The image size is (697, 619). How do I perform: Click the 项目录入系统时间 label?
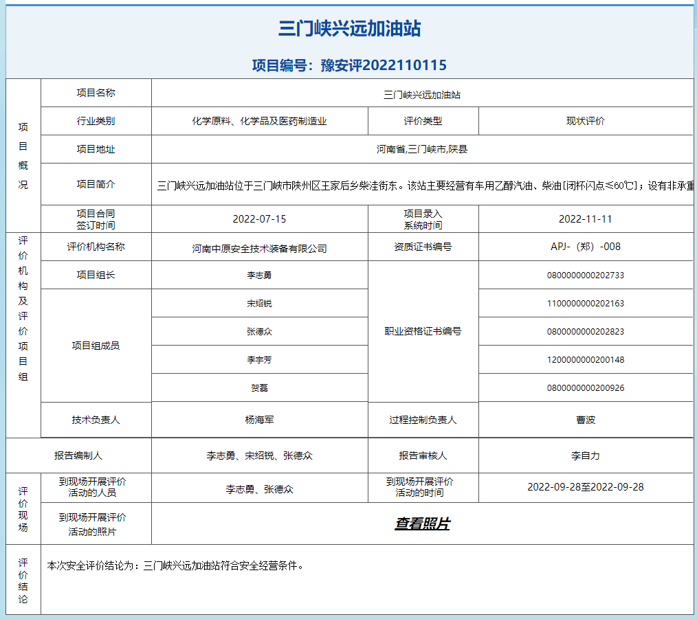(x=423, y=220)
